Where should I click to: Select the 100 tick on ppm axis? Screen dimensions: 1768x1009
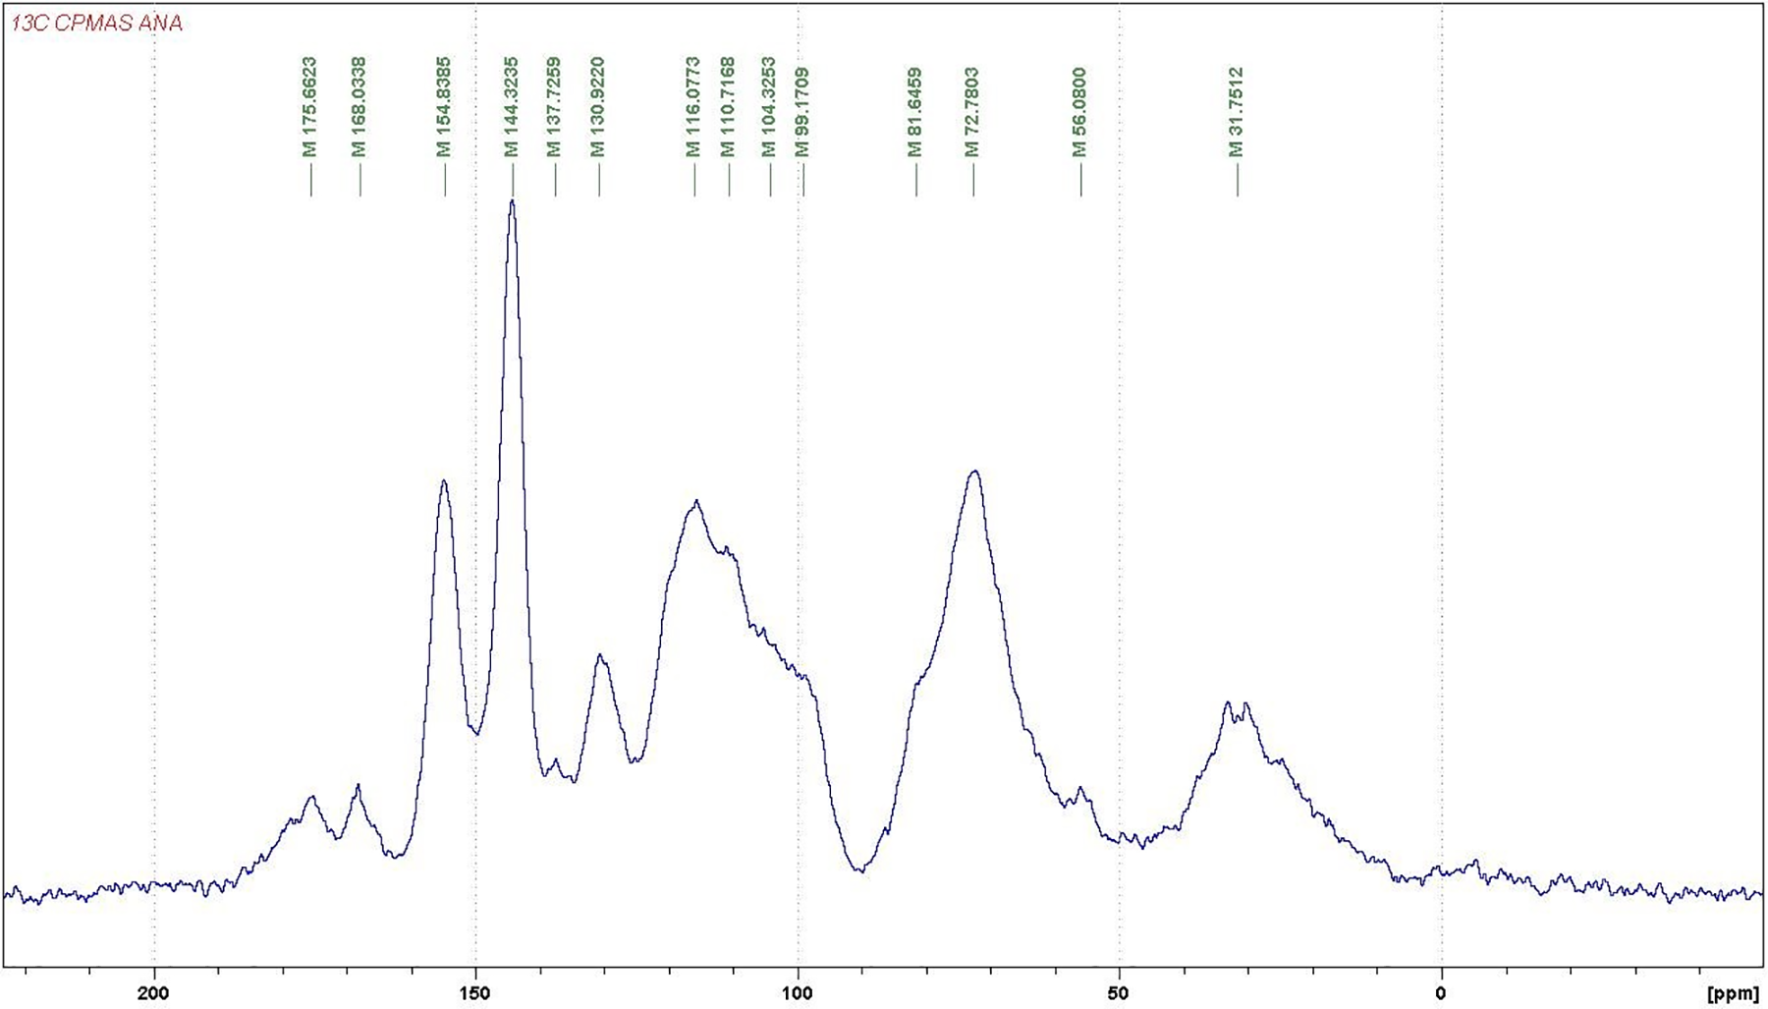[797, 992]
